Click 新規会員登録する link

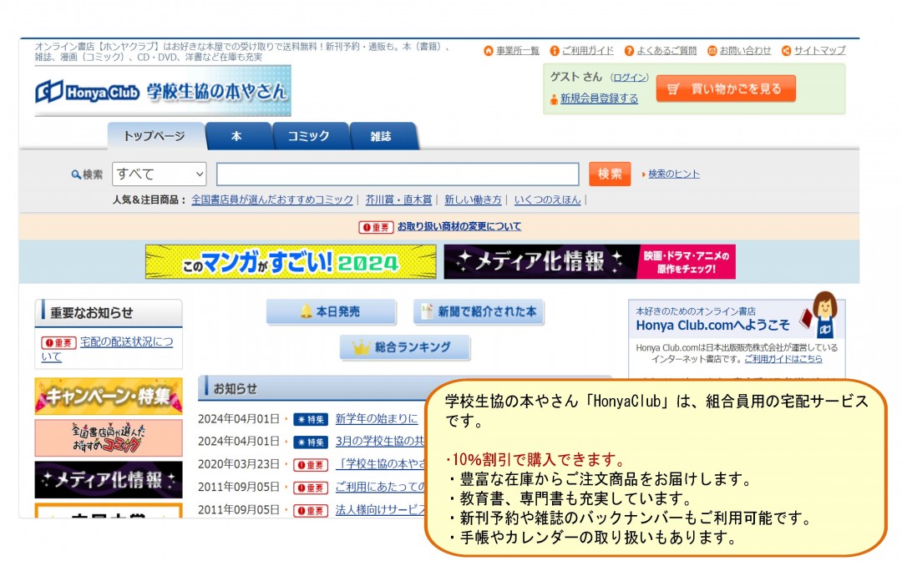pos(599,99)
